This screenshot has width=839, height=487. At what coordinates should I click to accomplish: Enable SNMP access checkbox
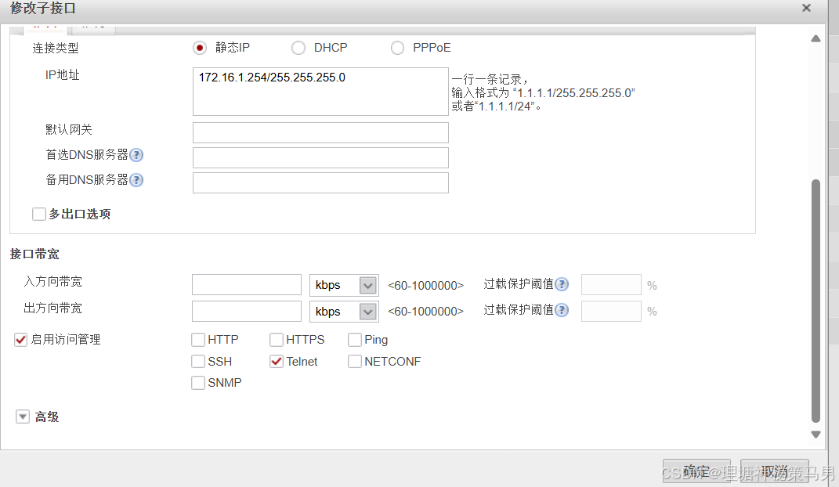point(198,383)
